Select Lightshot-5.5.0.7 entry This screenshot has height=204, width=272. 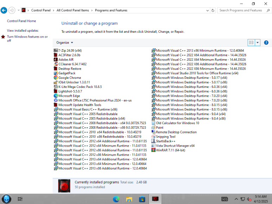point(68,91)
